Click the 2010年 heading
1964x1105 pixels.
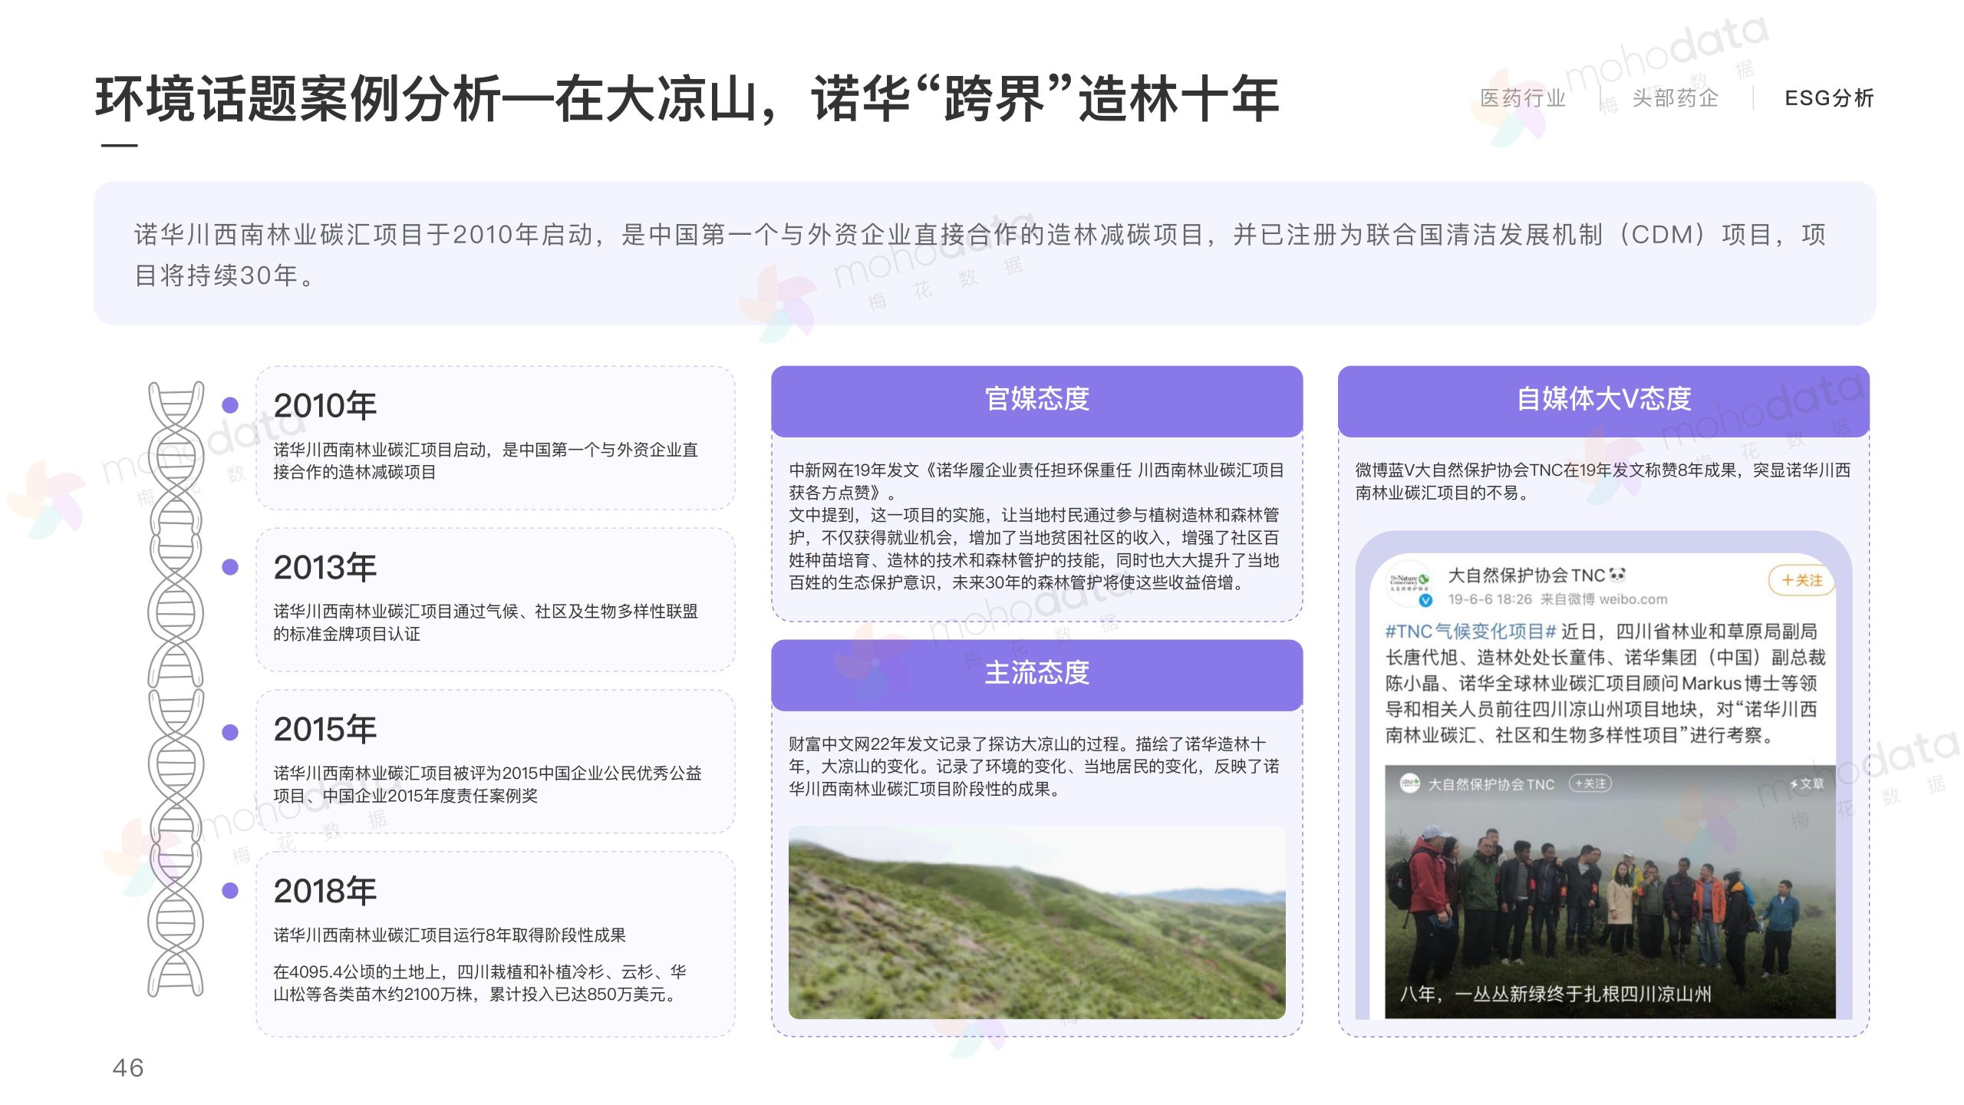pyautogui.click(x=325, y=405)
